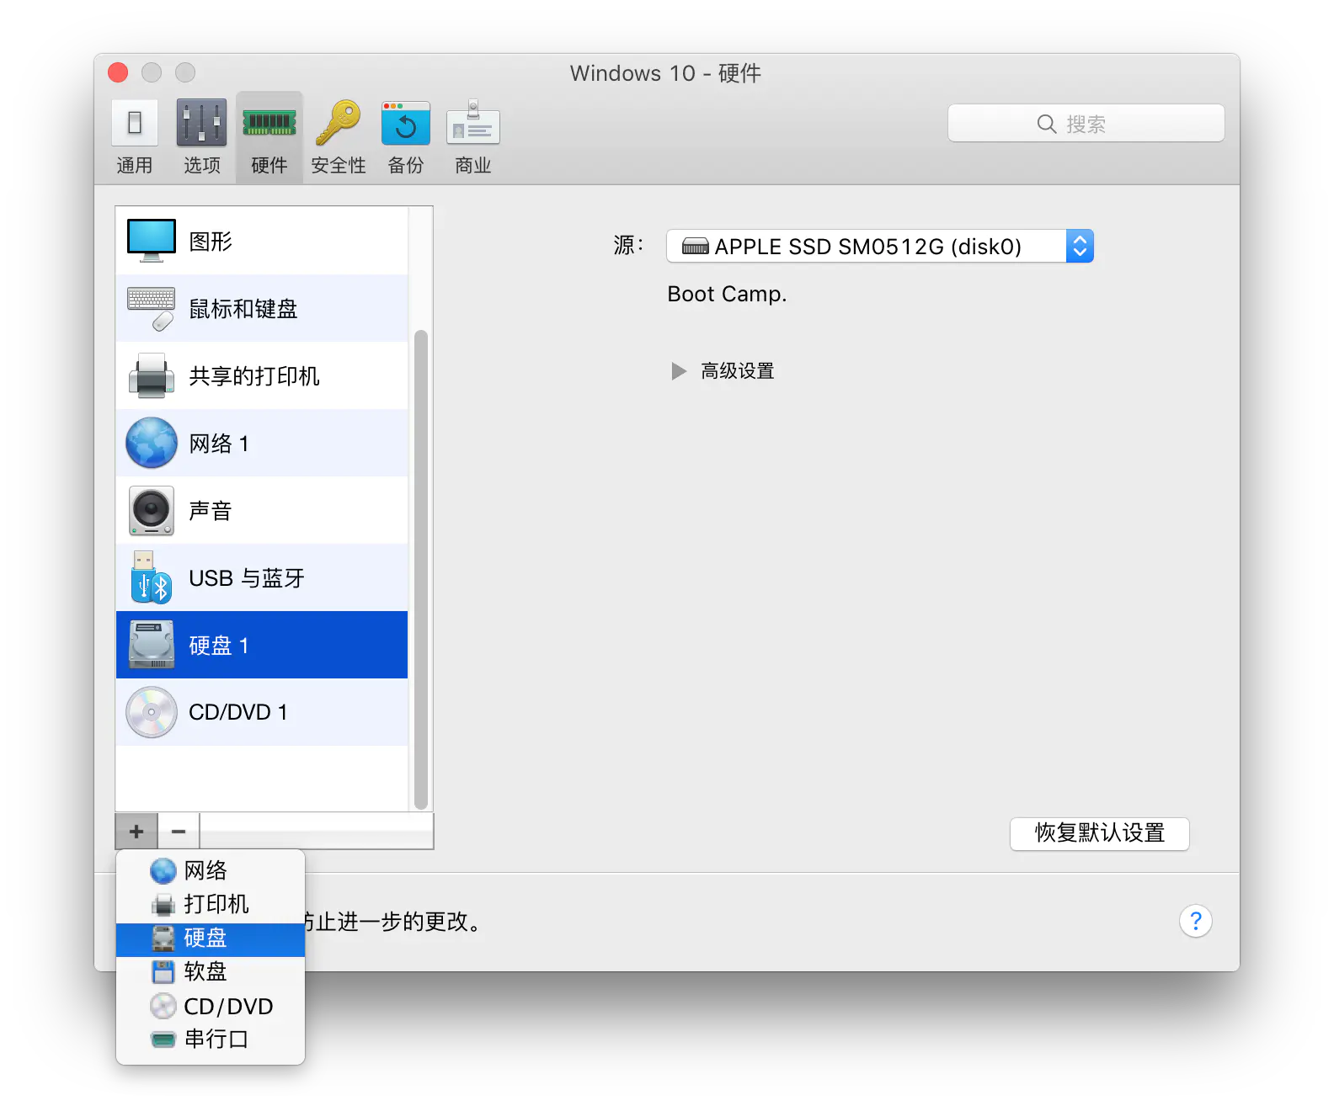Choose CD/DVD from the add-device menu
Image resolution: width=1334 pixels, height=1106 pixels.
coord(211,1007)
